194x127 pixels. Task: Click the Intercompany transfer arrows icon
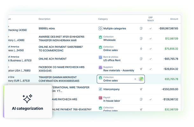[100, 89]
